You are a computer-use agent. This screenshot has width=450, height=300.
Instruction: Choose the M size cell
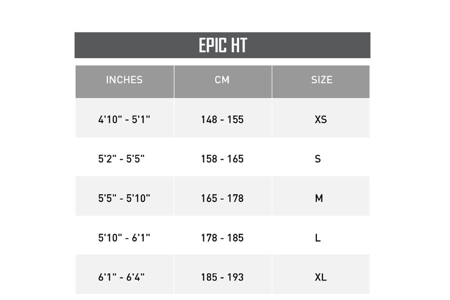(321, 196)
